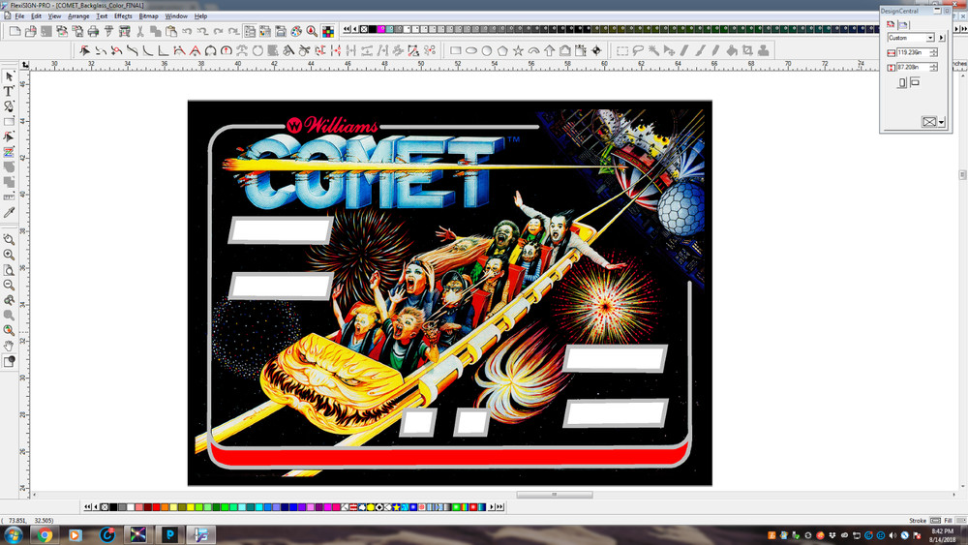This screenshot has width=968, height=545.
Task: Activate the Pan hand tool
Action: point(9,345)
